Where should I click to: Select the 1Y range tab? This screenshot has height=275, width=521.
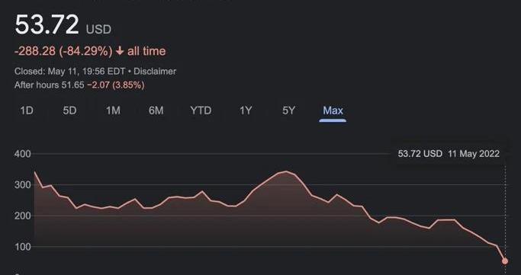(246, 110)
